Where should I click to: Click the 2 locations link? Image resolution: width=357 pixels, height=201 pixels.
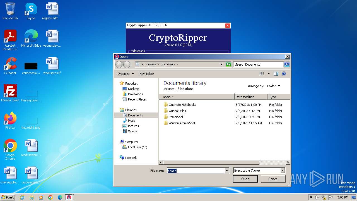tap(185, 89)
